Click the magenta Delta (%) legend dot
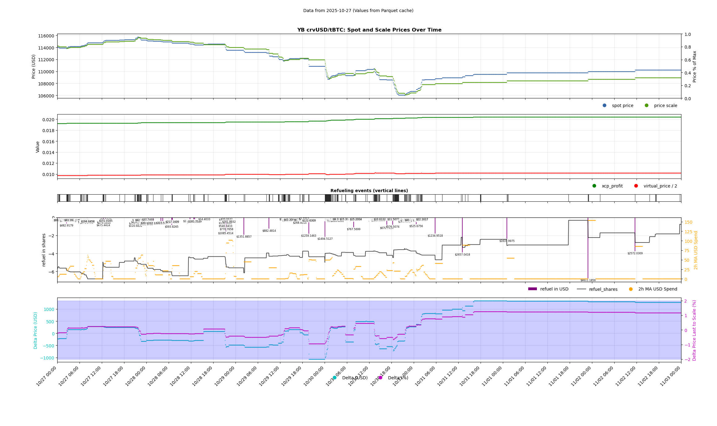 coord(380,378)
